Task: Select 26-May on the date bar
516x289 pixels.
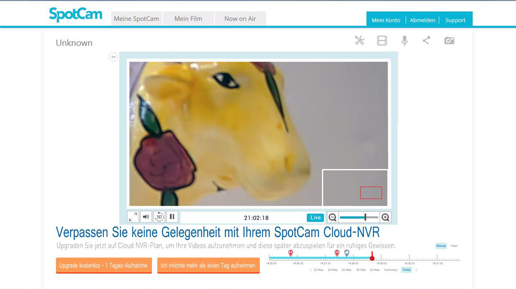Action: (375, 270)
